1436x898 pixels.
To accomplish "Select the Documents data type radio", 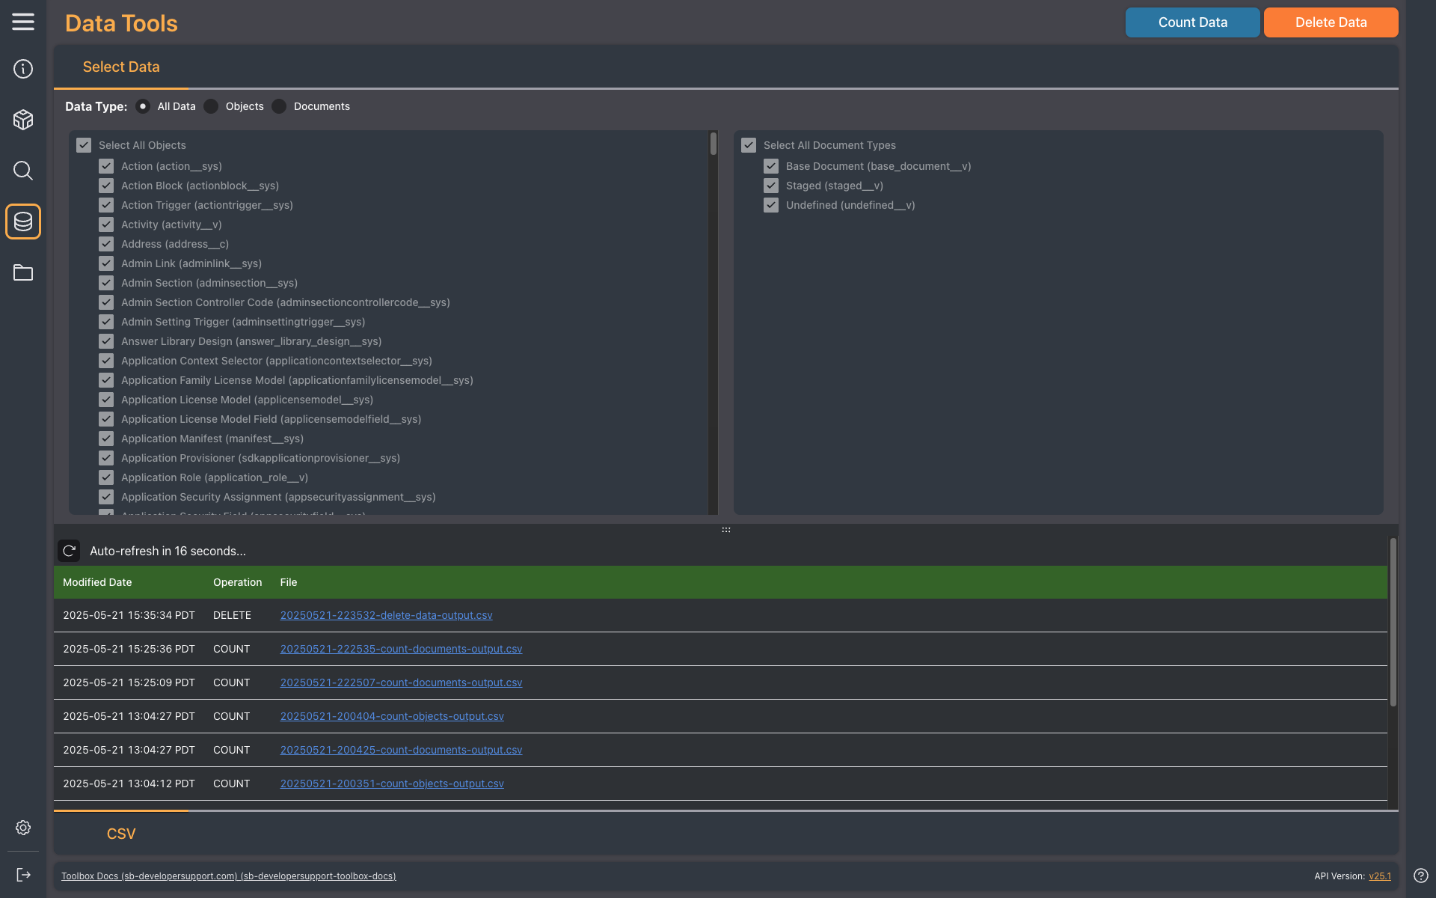I will [x=280, y=106].
